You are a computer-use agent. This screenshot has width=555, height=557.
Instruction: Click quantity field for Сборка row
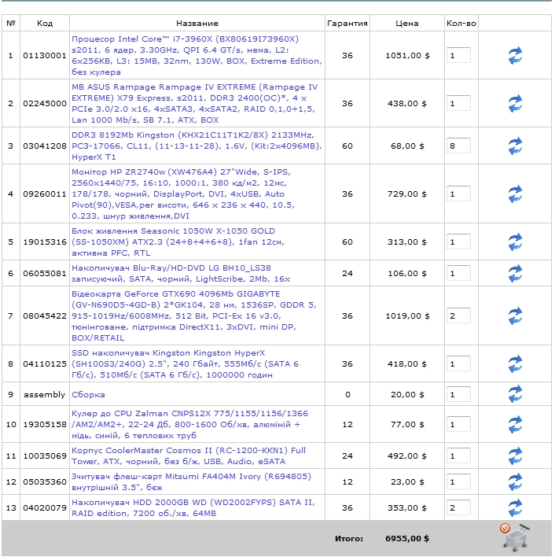point(458,394)
